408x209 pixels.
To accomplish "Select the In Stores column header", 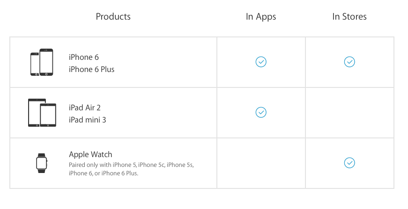I will pyautogui.click(x=349, y=17).
